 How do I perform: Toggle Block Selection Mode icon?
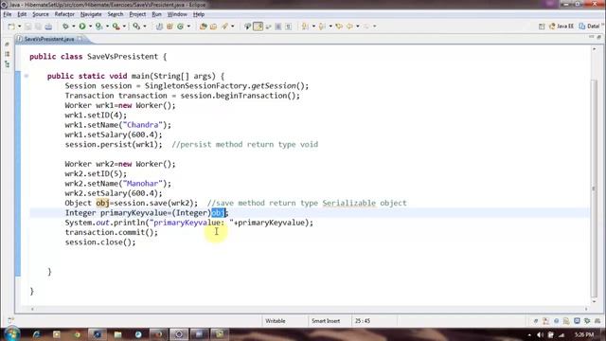[277, 27]
